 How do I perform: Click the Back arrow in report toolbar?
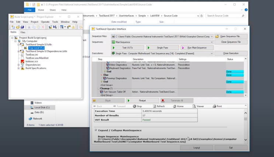(x=94, y=106)
